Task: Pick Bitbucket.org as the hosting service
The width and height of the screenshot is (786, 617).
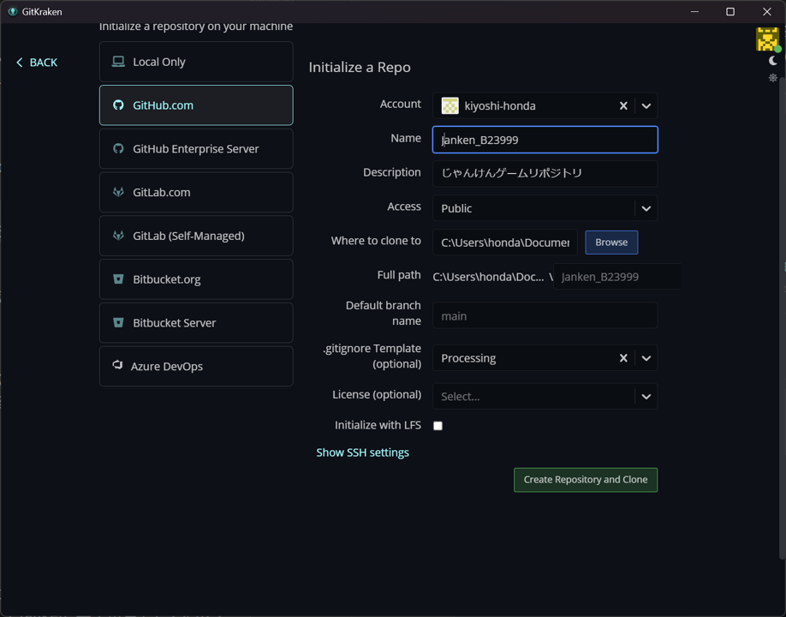Action: tap(196, 279)
